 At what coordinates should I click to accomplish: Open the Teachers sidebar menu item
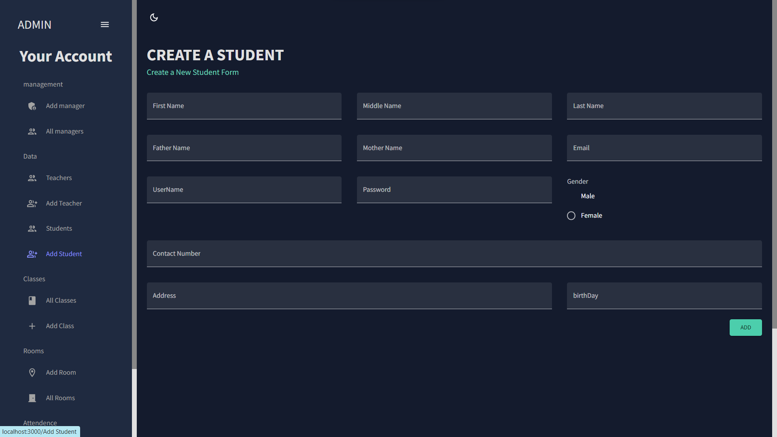(x=59, y=178)
